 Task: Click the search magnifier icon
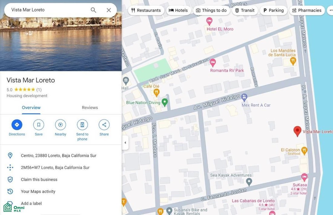coord(94,10)
